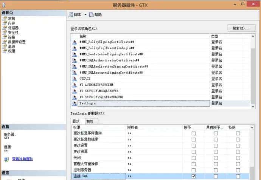Image resolution: width=261 pixels, height=180 pixels.
Task: Select NT AUTHORITY\SYSTEM login name
Action: click(96, 85)
